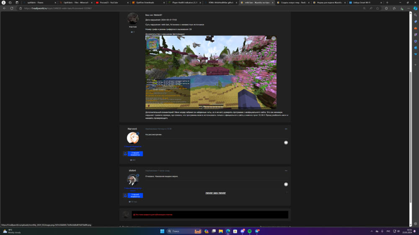Open File Explorer from taskbar
Screen dimensions: 419x235
point(221,231)
